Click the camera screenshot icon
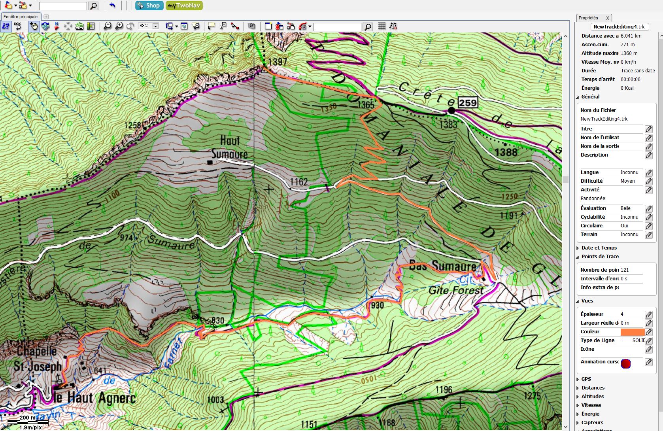Viewport: 663px width, 431px height. [252, 26]
